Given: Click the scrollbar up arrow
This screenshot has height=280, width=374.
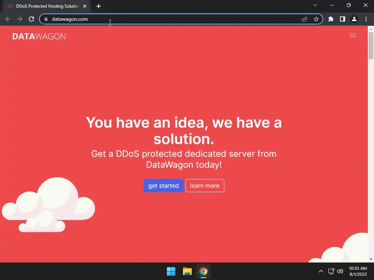Looking at the screenshot, I should click(x=371, y=29).
